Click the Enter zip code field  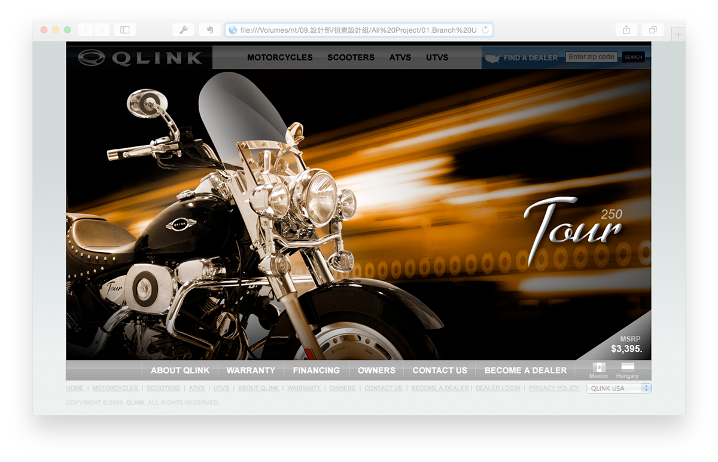click(x=591, y=57)
